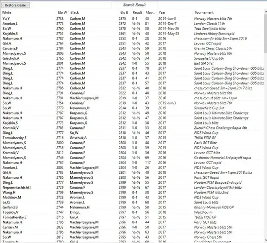Select the Sinquefield Cup 3rd game
This screenshot has width=267, height=243.
tap(132, 108)
